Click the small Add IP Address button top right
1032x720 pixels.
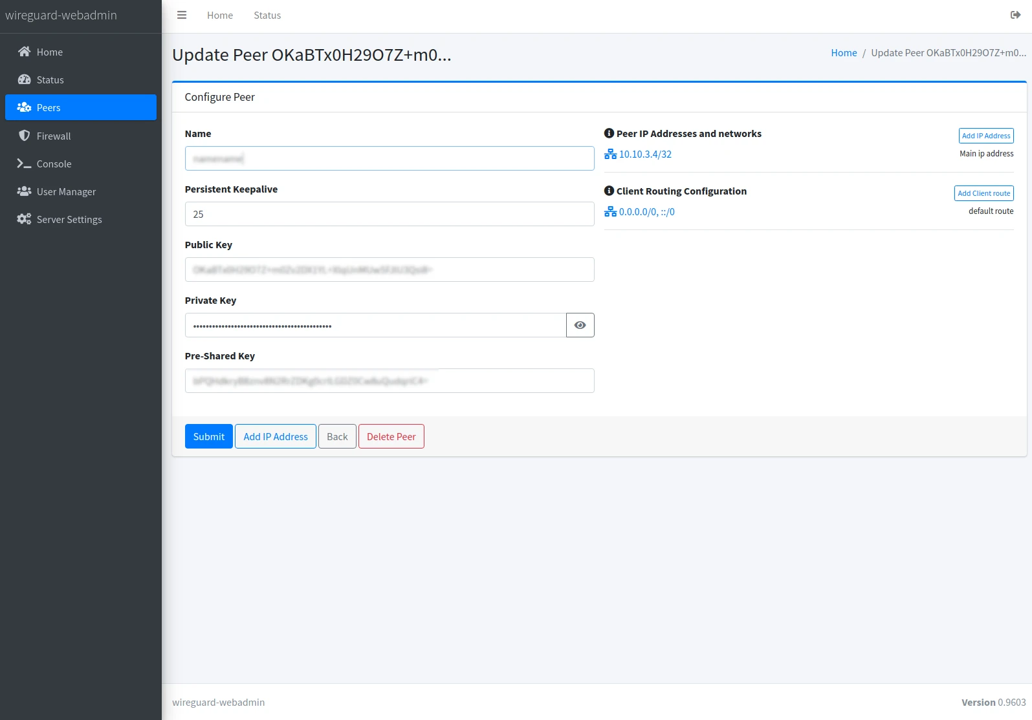point(986,136)
